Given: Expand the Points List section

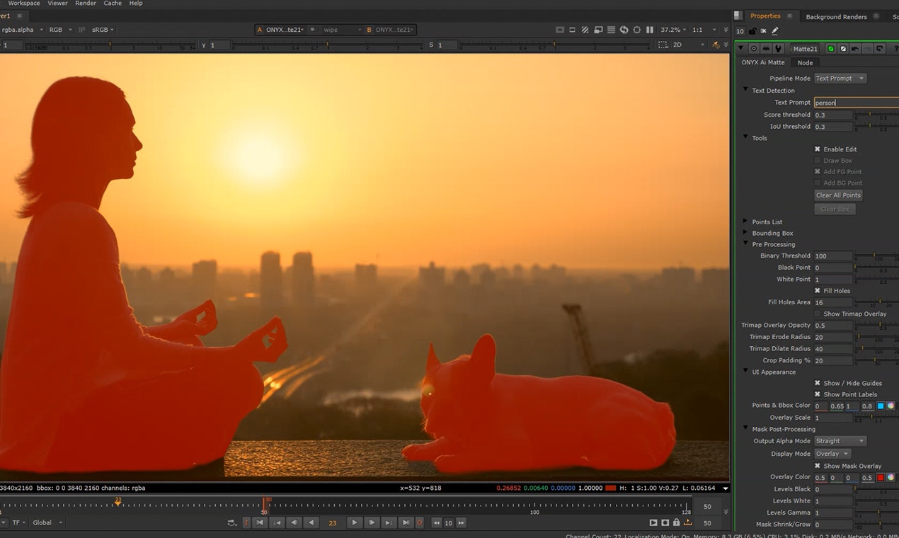Looking at the screenshot, I should [745, 222].
